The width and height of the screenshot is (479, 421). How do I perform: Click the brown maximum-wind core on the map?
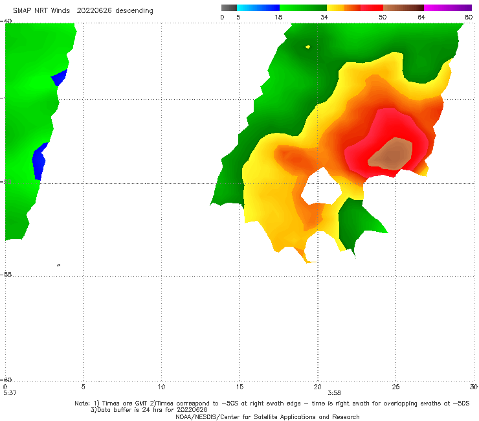point(392,154)
